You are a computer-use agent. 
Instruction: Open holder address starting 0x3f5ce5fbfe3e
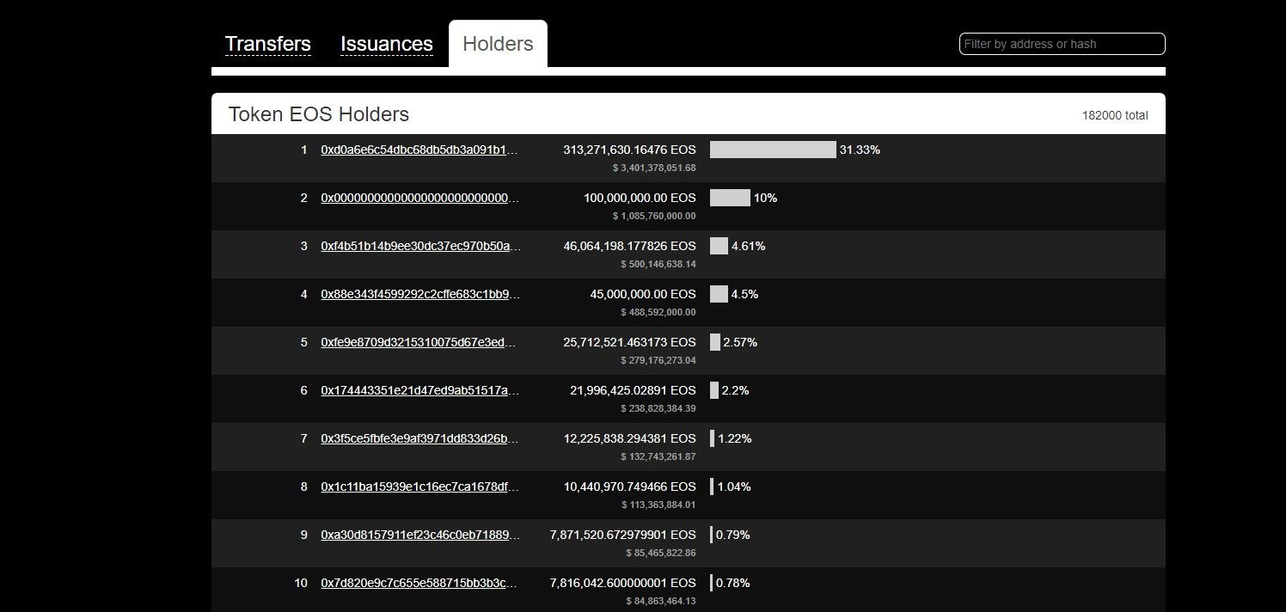click(419, 438)
